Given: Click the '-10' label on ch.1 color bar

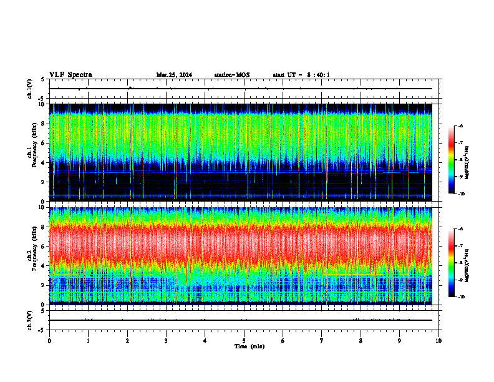Looking at the screenshot, I should 461,194.
